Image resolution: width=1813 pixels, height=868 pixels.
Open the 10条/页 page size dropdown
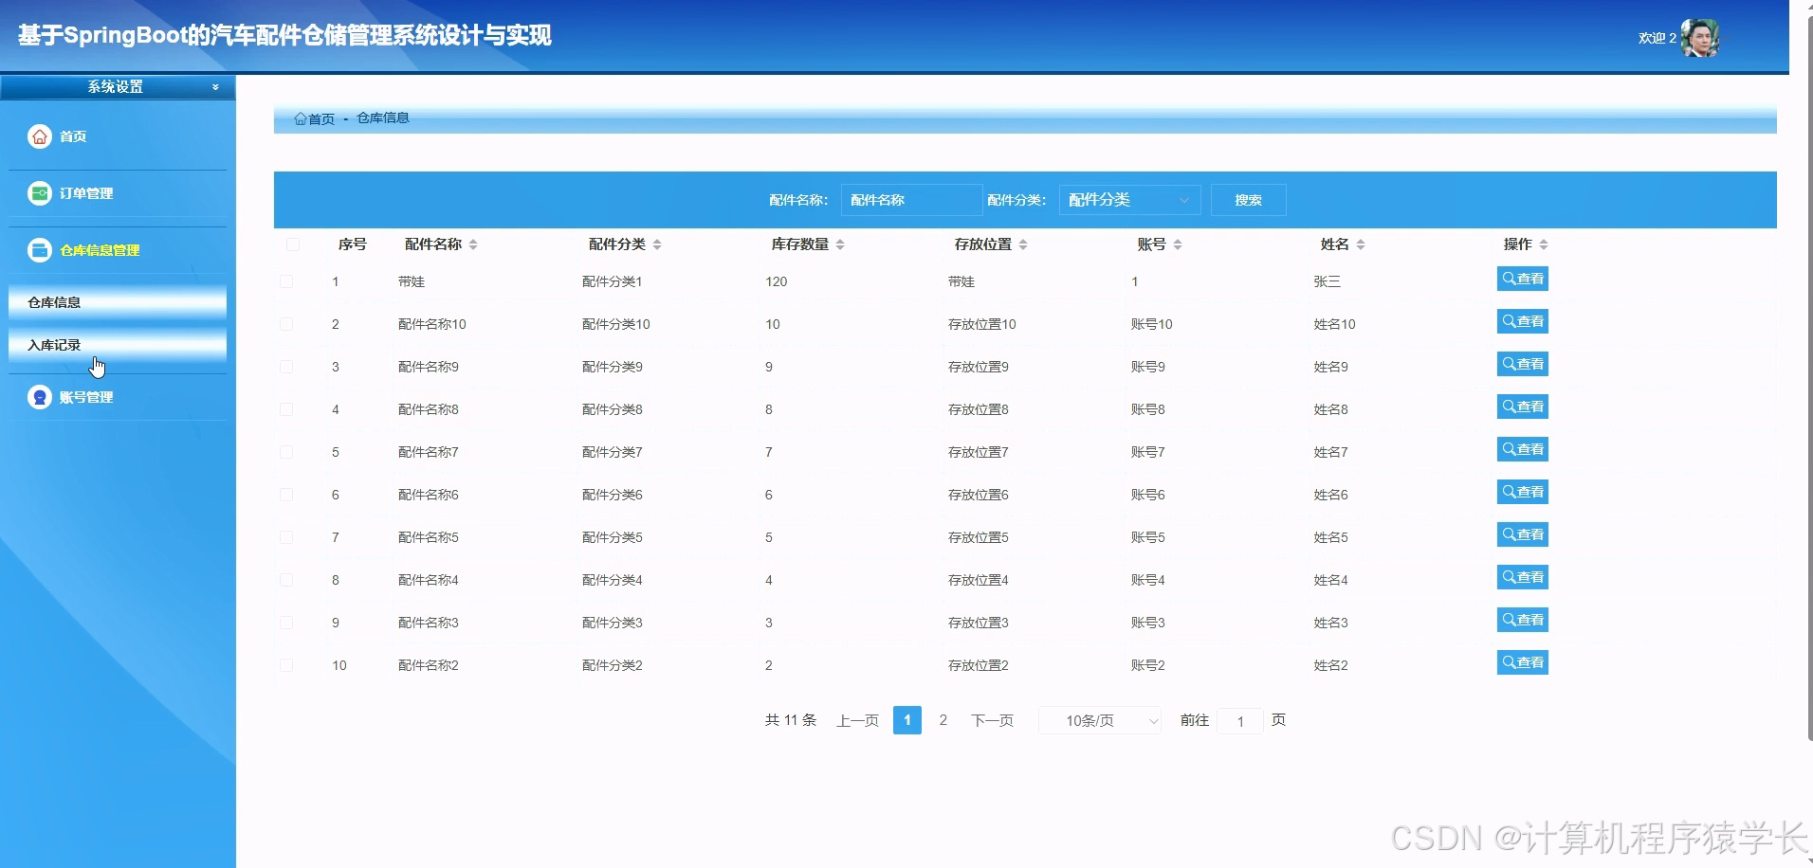click(x=1098, y=720)
